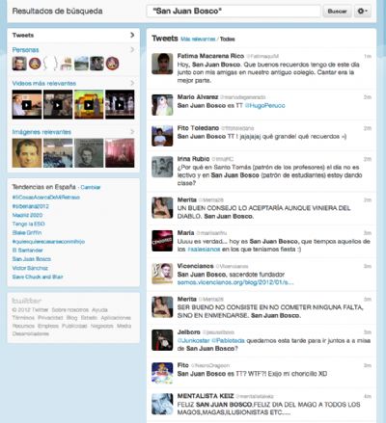Expand the Personas section arrow
The height and width of the screenshot is (423, 386).
[132, 50]
